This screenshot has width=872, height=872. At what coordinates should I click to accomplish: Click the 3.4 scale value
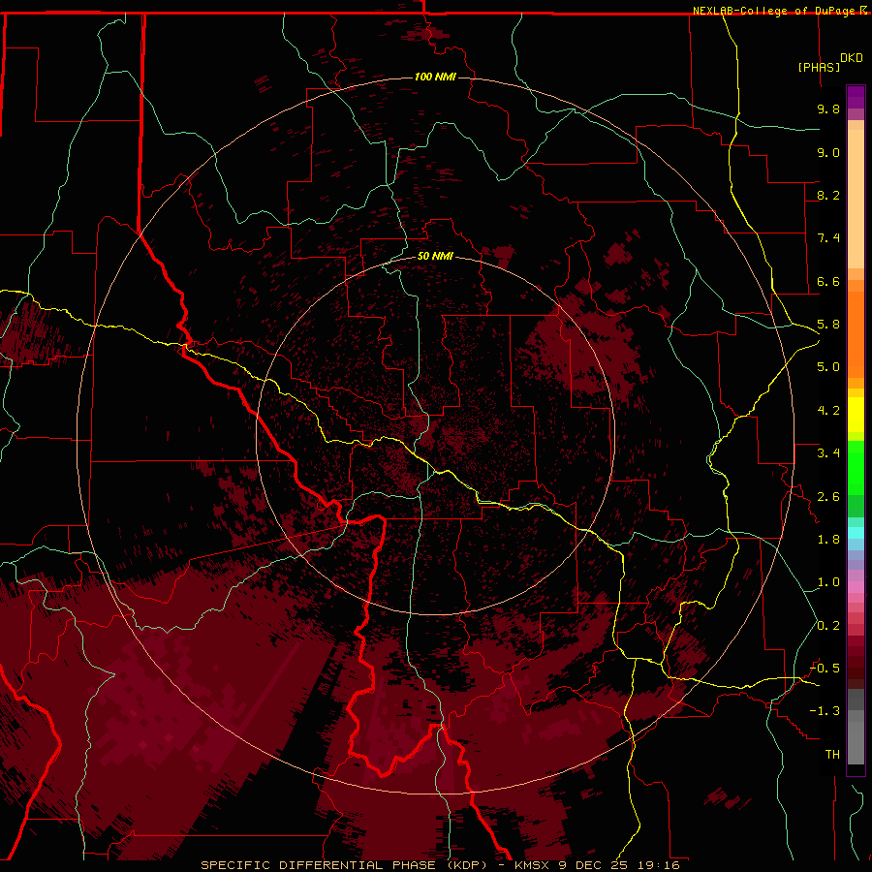(x=828, y=453)
